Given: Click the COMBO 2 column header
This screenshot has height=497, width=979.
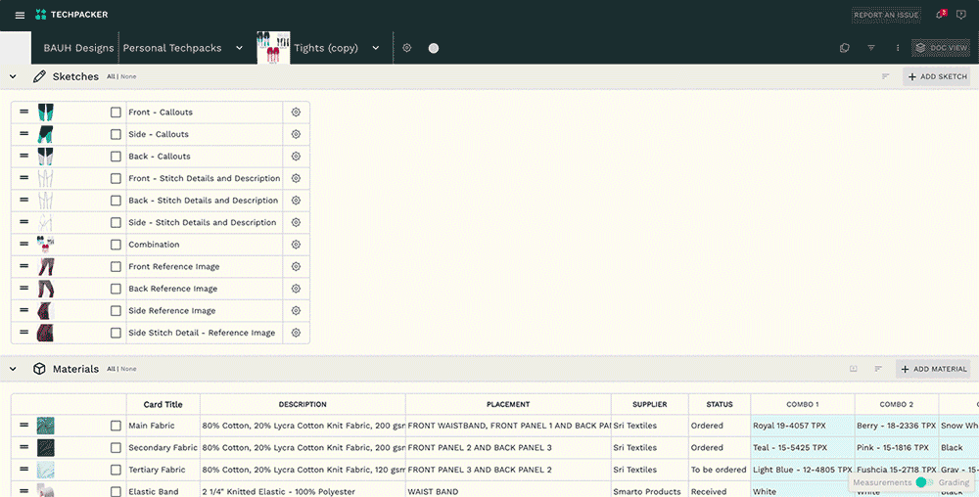Looking at the screenshot, I should pyautogui.click(x=897, y=404).
